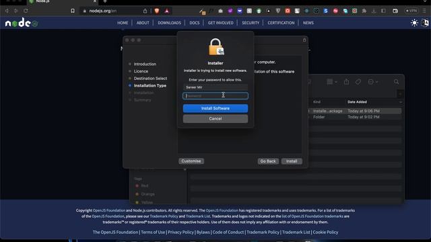Open the NEWS page in Node.js nav
431x242 pixels.
click(x=308, y=23)
